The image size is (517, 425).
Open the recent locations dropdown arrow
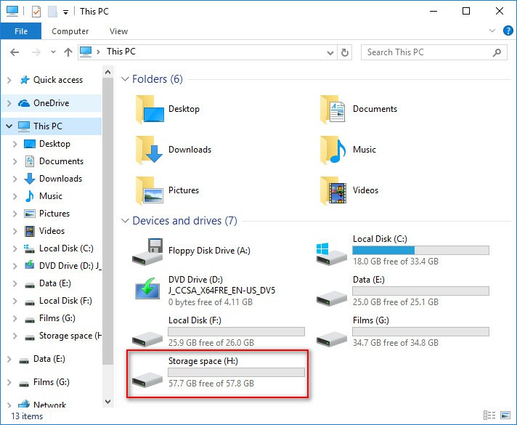(x=53, y=52)
